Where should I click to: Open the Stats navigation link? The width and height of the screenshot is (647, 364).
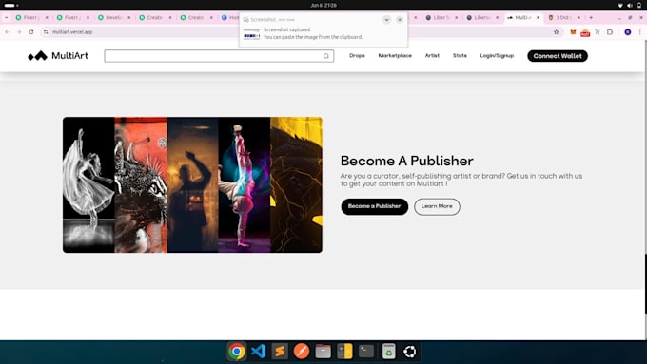tap(460, 56)
